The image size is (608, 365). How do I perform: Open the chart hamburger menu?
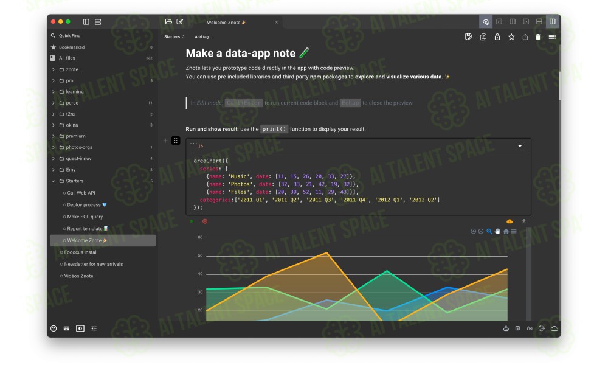(513, 231)
